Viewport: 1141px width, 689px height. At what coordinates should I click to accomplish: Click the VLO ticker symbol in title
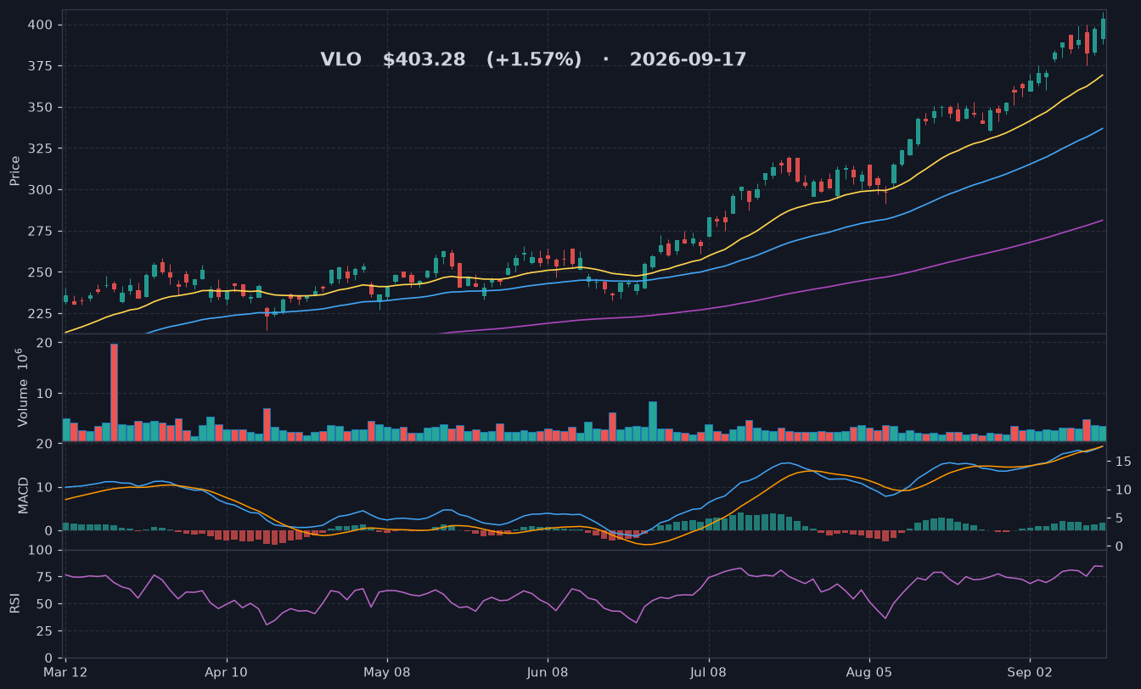click(x=340, y=59)
